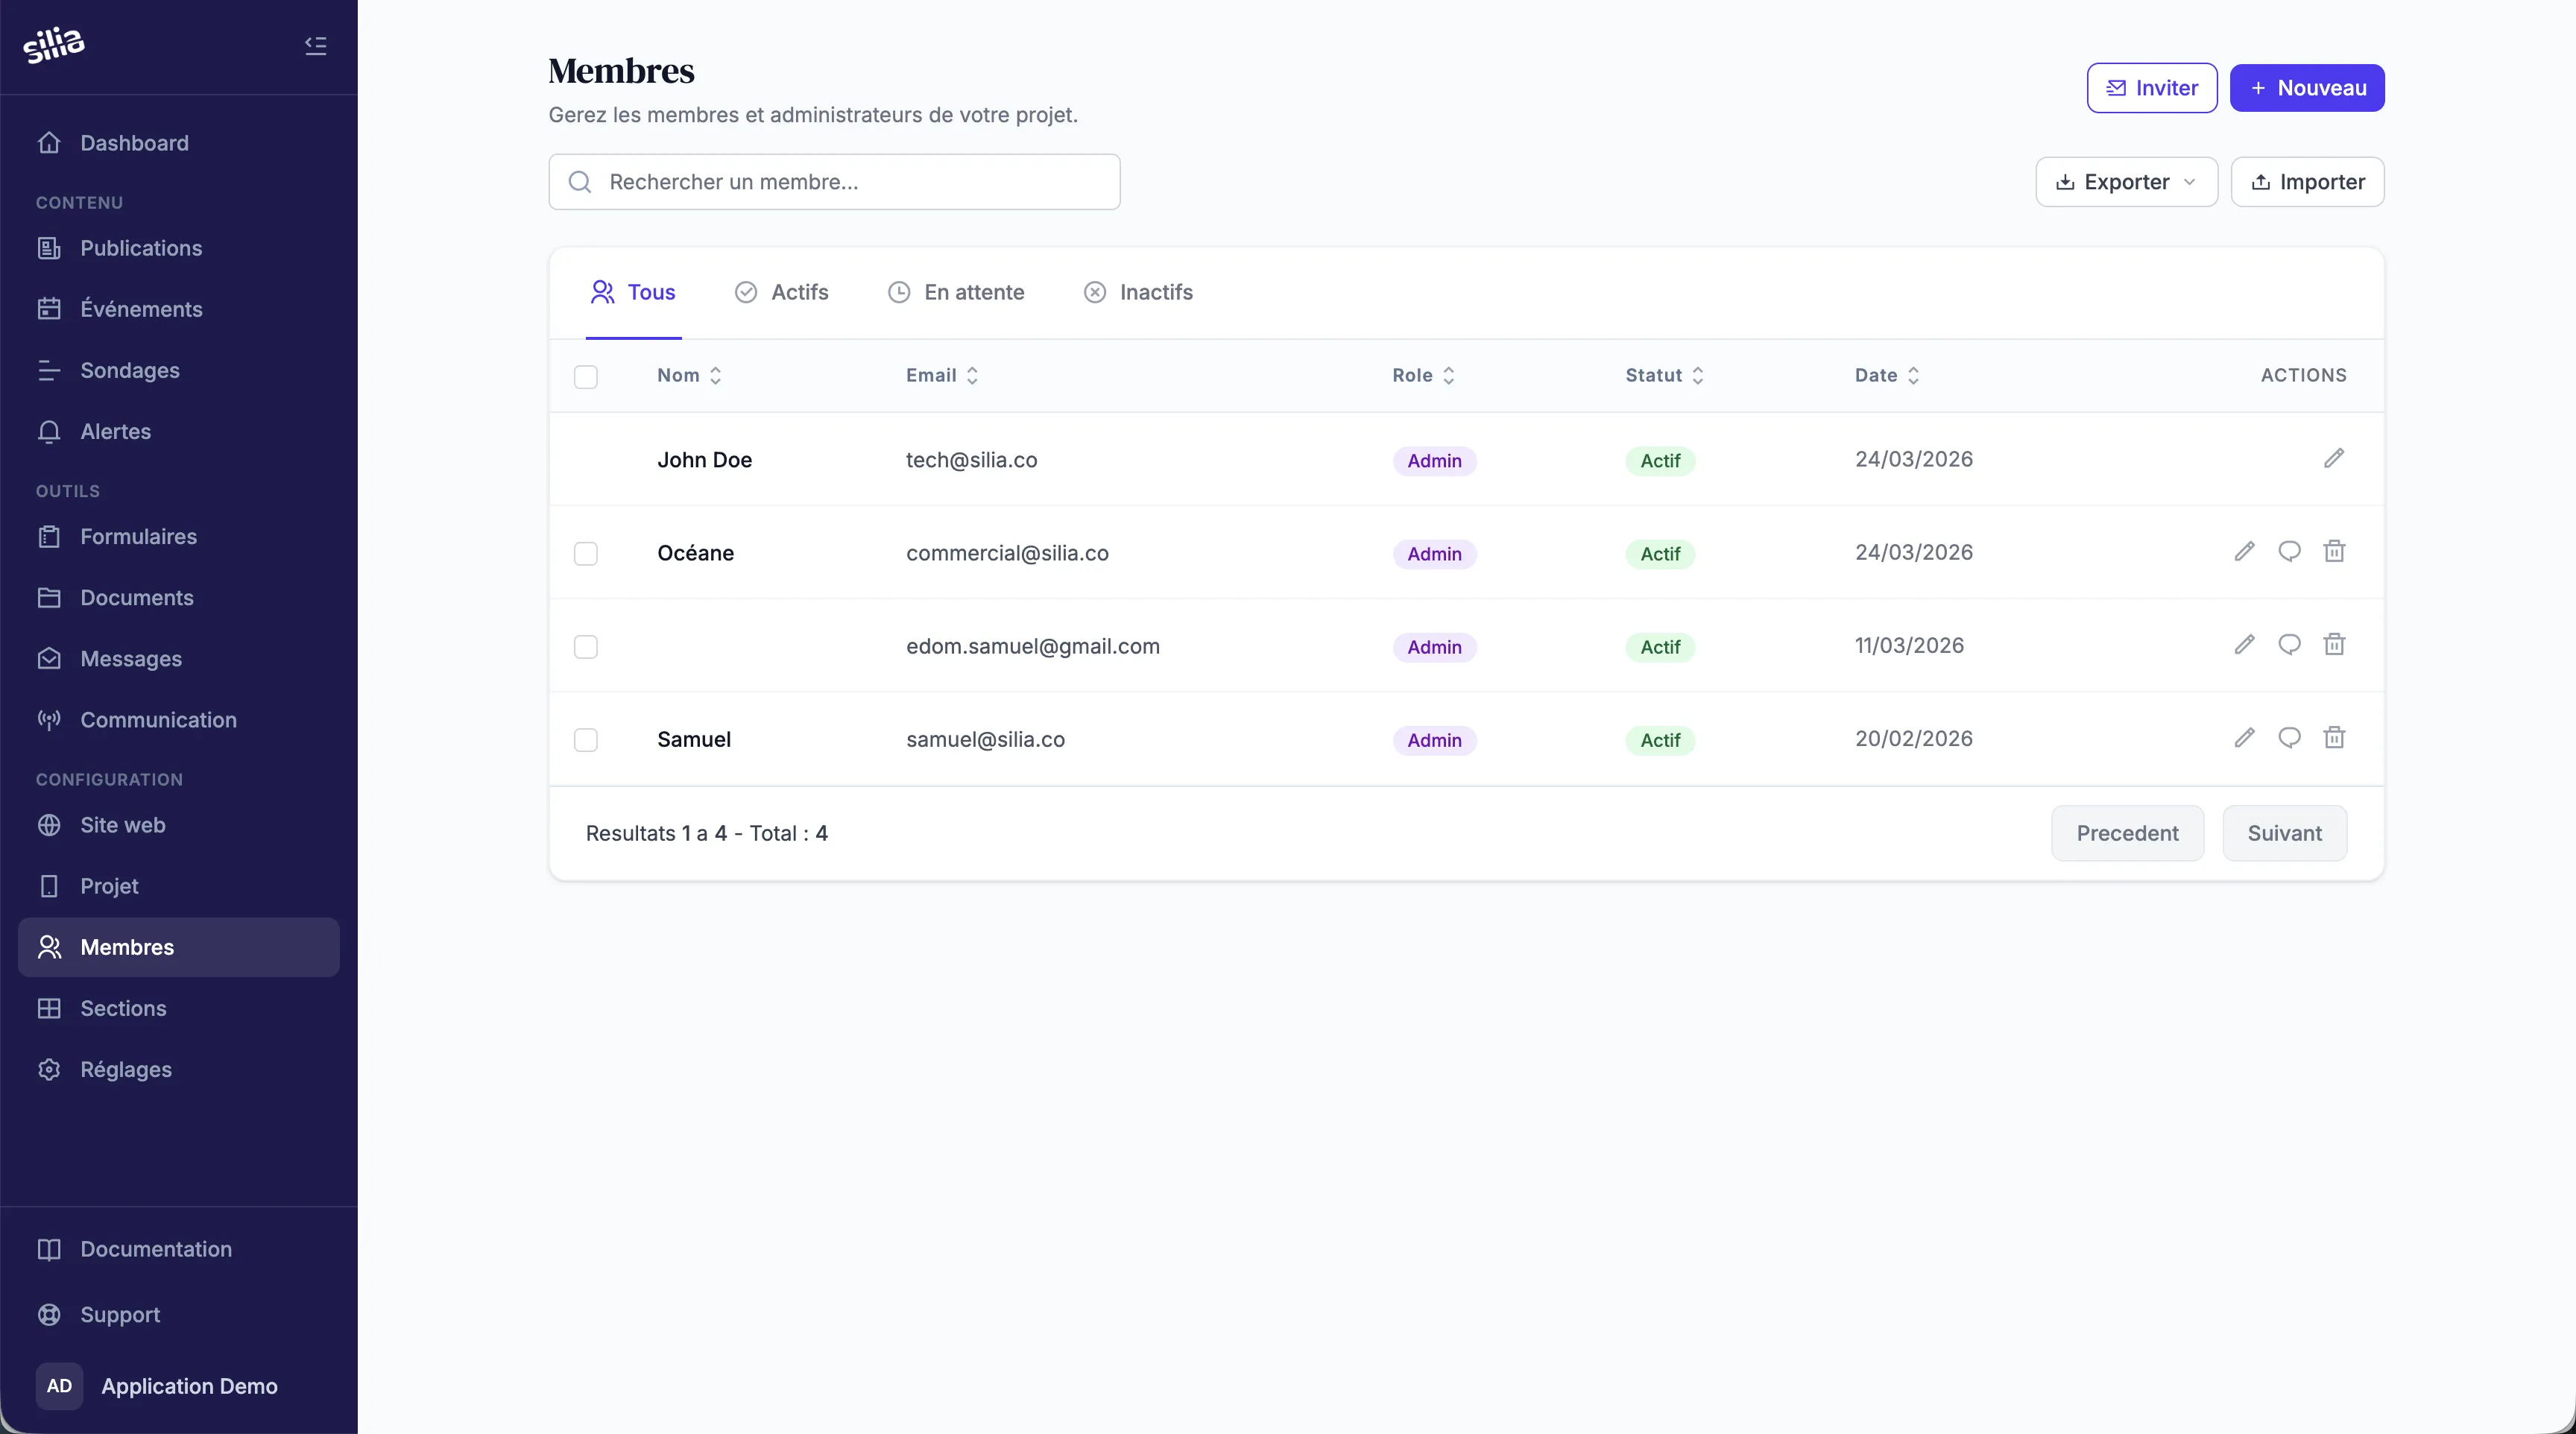Image resolution: width=2576 pixels, height=1434 pixels.
Task: Click message bubble icon for Océane
Action: 2289,552
